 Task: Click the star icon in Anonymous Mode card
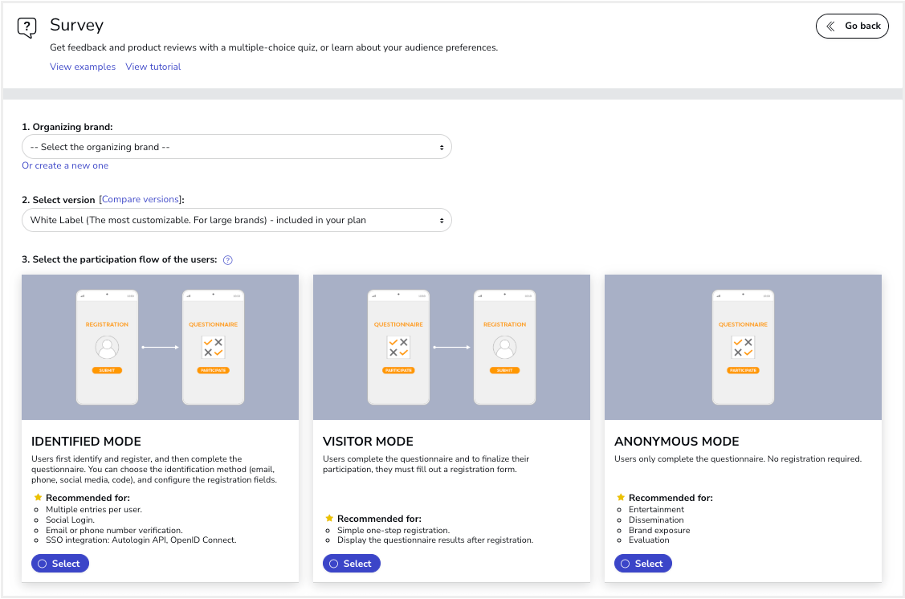coord(621,498)
